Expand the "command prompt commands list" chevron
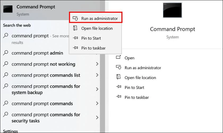Image resolution: width=223 pixels, height=133 pixels. point(97,75)
